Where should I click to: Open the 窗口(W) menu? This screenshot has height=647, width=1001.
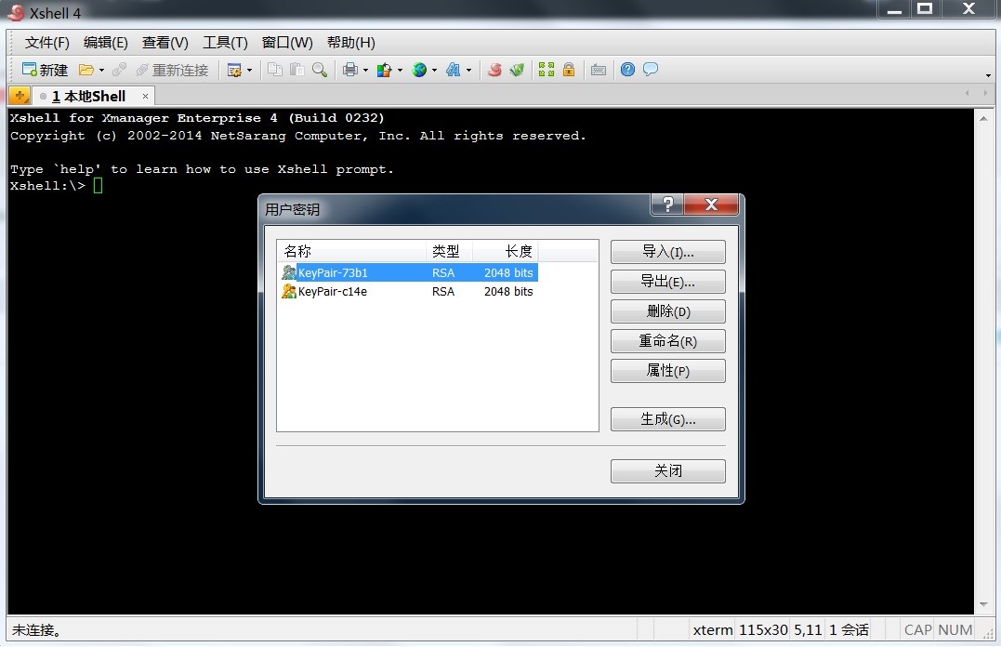[287, 43]
